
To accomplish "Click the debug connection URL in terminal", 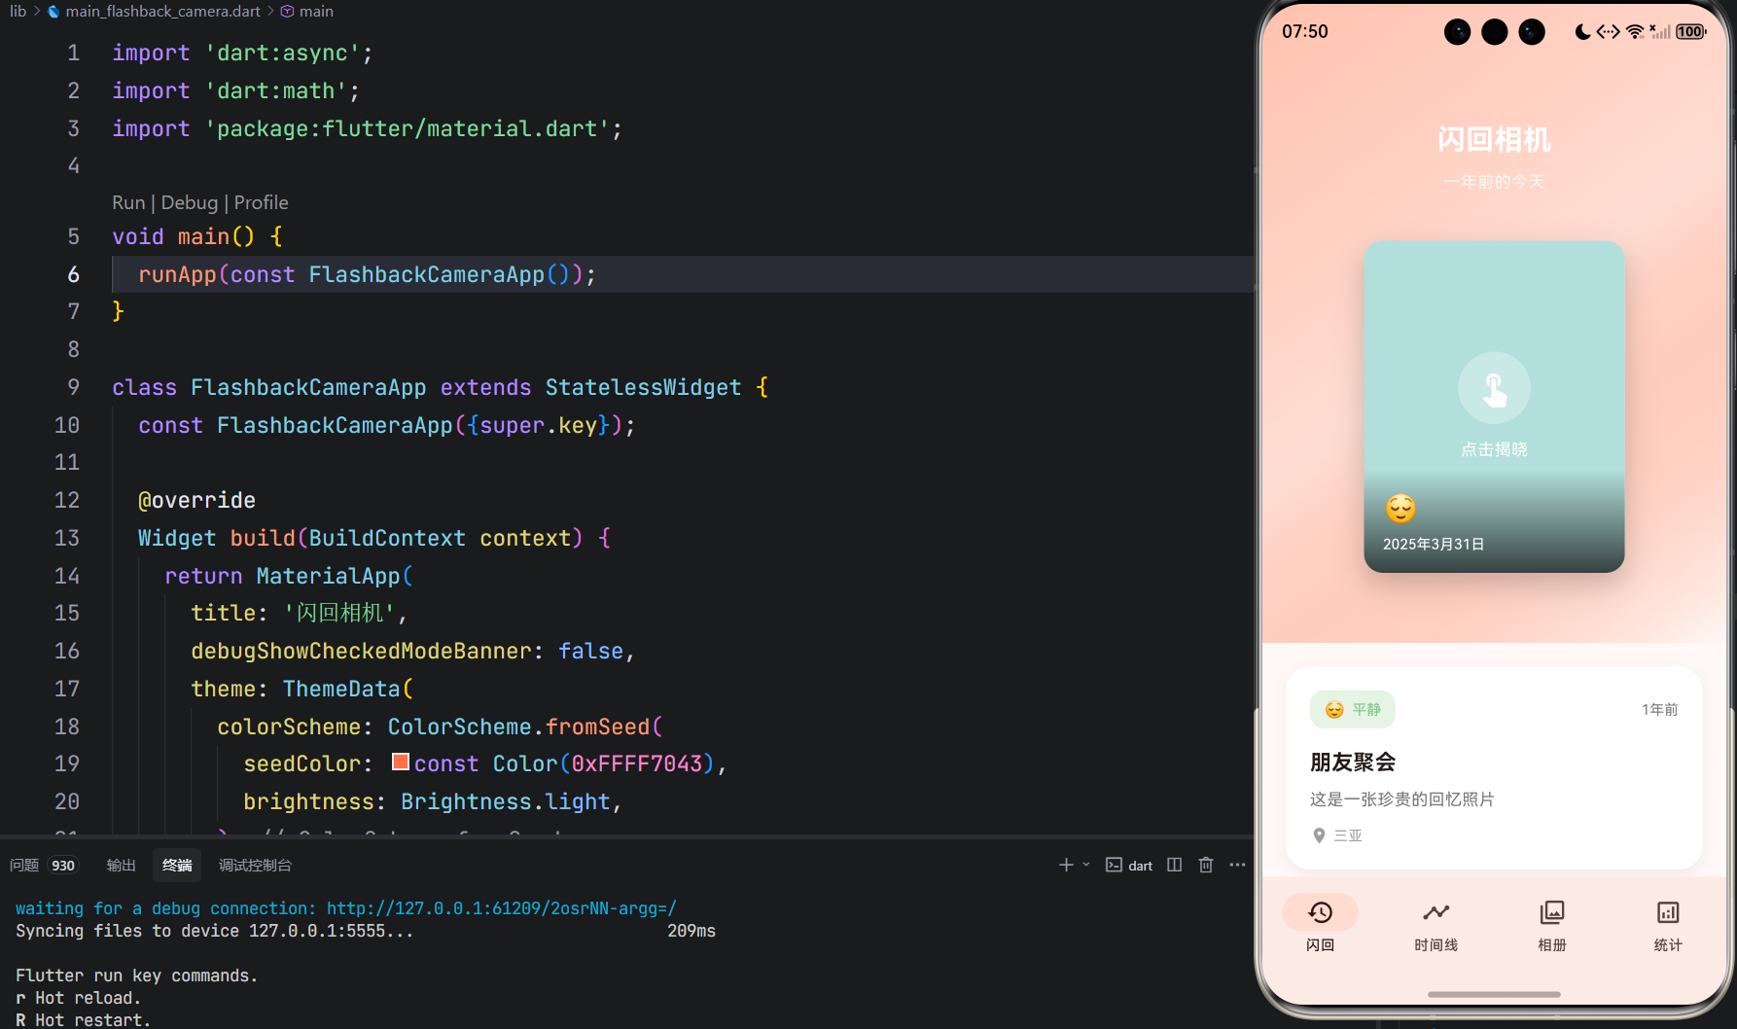I will point(501,908).
